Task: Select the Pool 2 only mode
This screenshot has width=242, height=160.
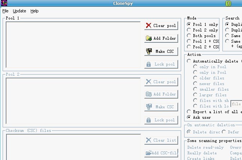Action: tap(189, 30)
